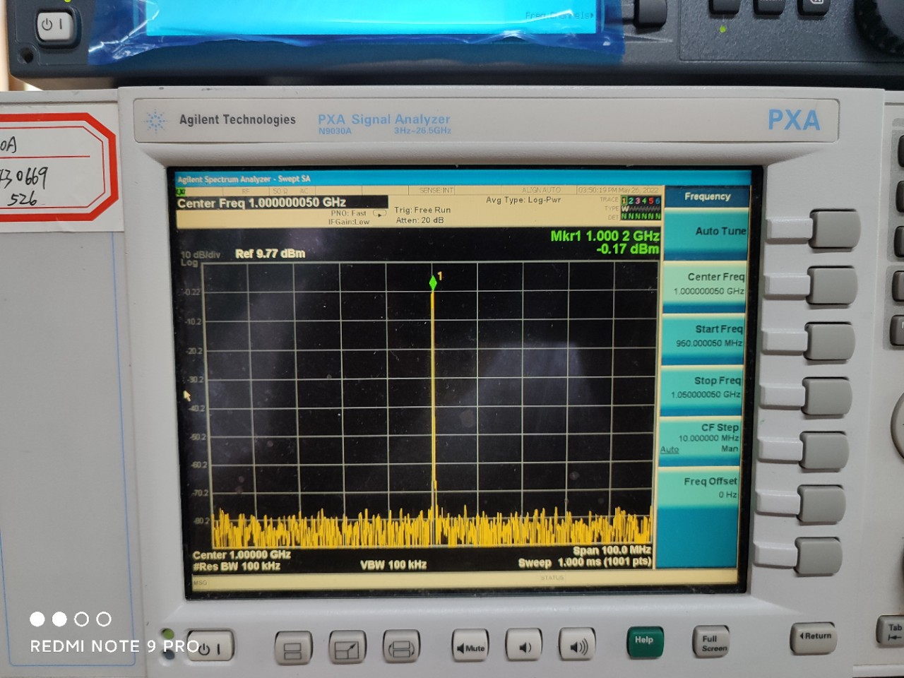Click the IFGain:Low annotation
The width and height of the screenshot is (904, 678).
point(349,222)
